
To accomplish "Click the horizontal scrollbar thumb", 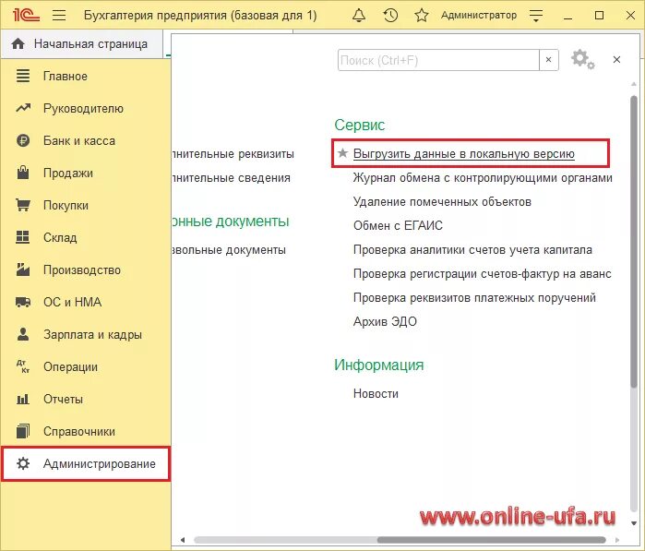I will (x=491, y=540).
